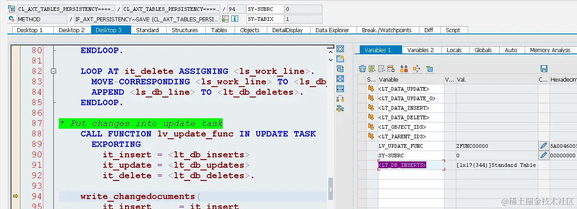Open the Objects tab
The image size is (577, 209).
point(250,30)
